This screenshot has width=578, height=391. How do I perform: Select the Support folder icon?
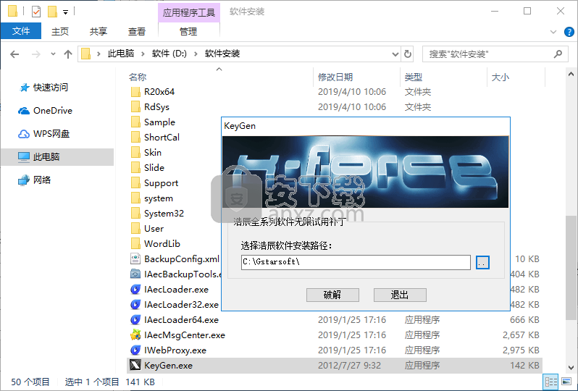point(135,182)
